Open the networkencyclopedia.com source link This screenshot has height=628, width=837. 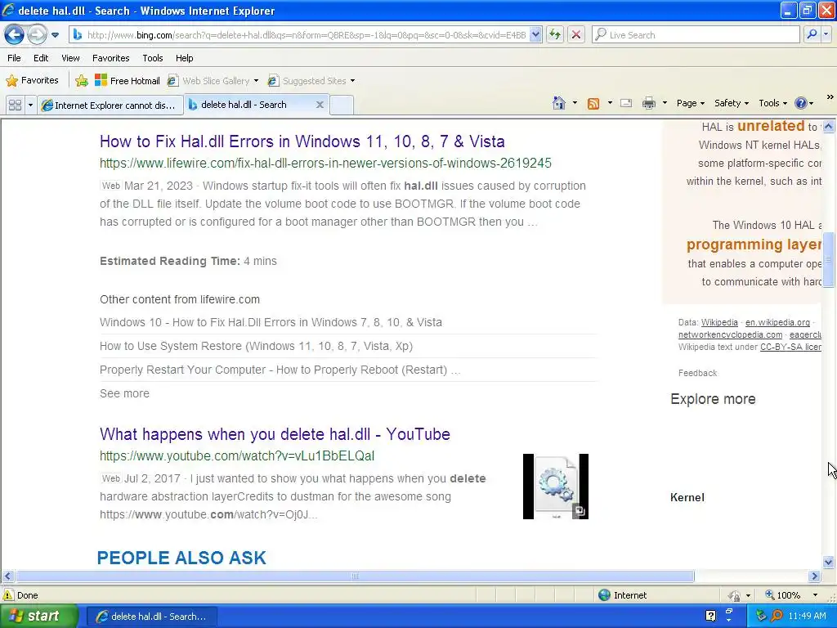(730, 334)
